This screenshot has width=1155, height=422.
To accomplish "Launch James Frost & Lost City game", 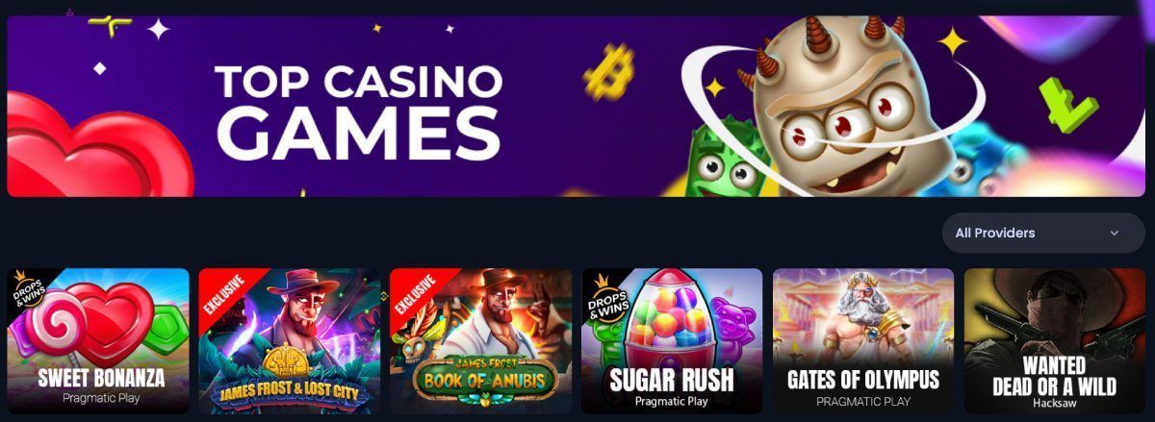I will 290,341.
